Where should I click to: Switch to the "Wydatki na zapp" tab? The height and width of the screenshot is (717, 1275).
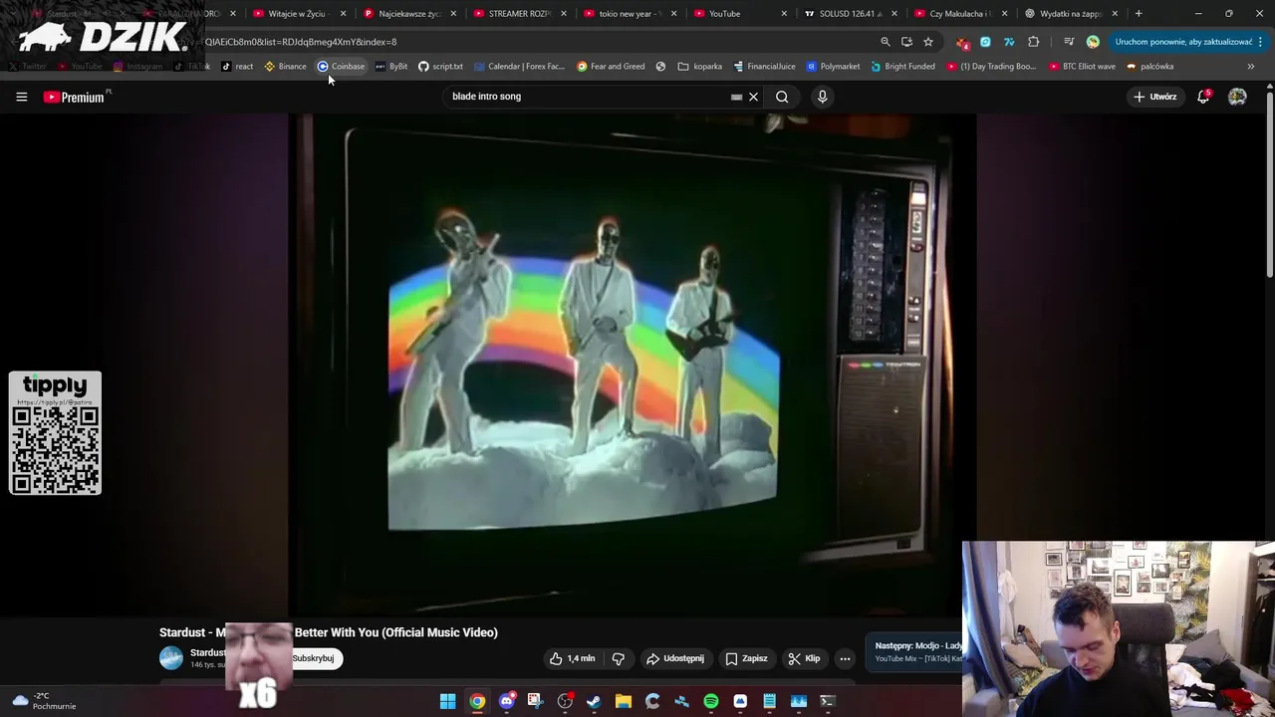[1070, 14]
